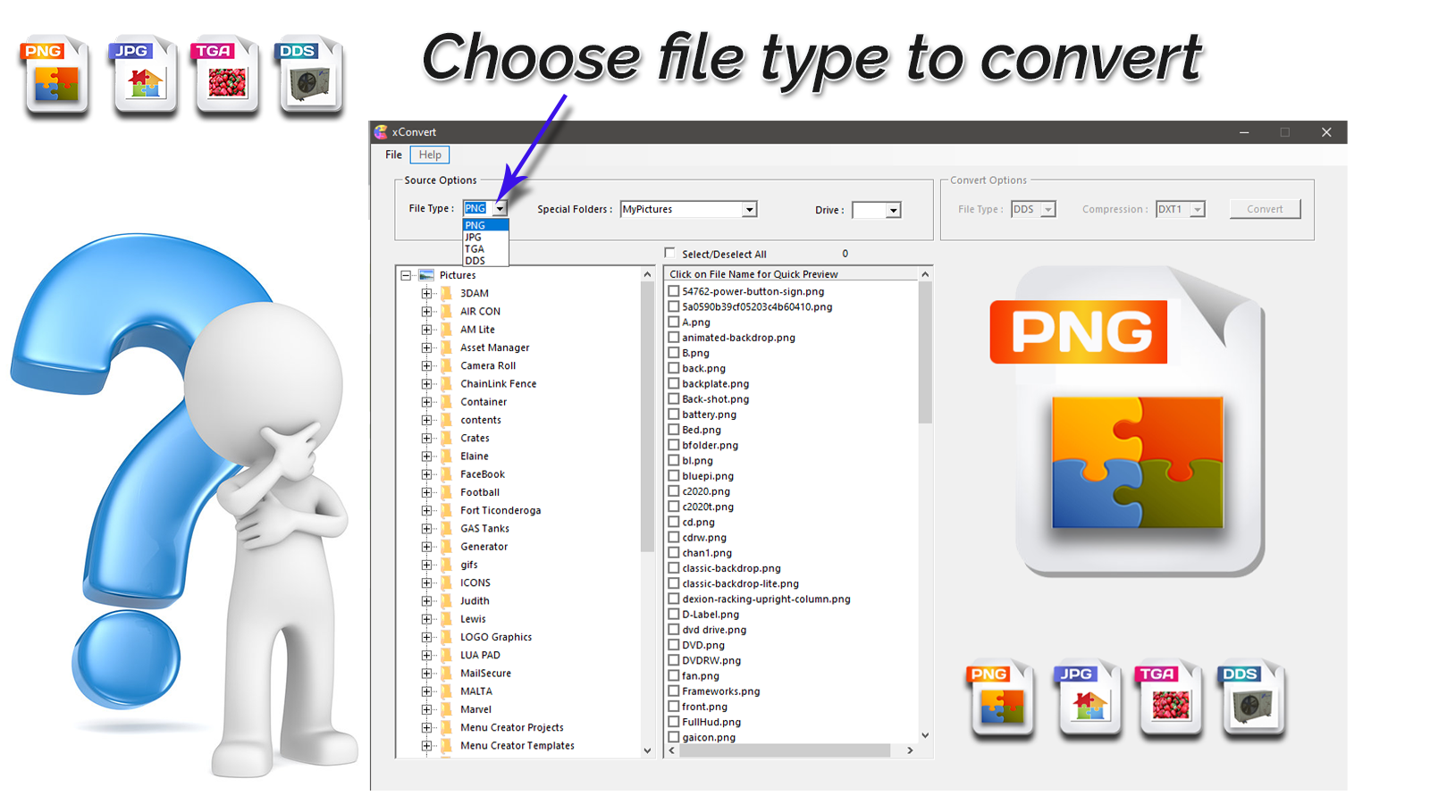Select the Fort Ticonderoga folder

500,510
